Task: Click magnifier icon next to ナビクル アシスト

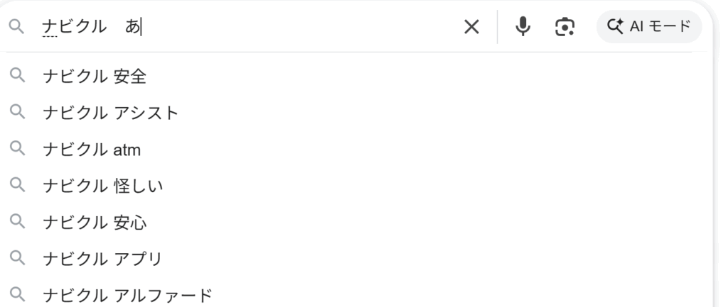Action: 16,112
